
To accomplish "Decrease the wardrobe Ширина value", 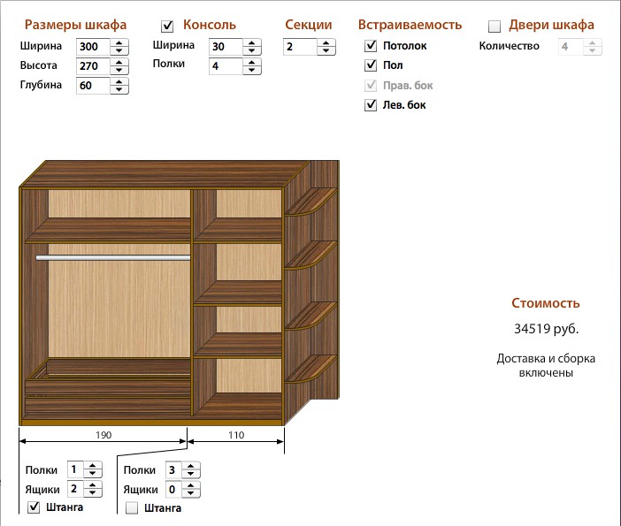I will (x=119, y=50).
